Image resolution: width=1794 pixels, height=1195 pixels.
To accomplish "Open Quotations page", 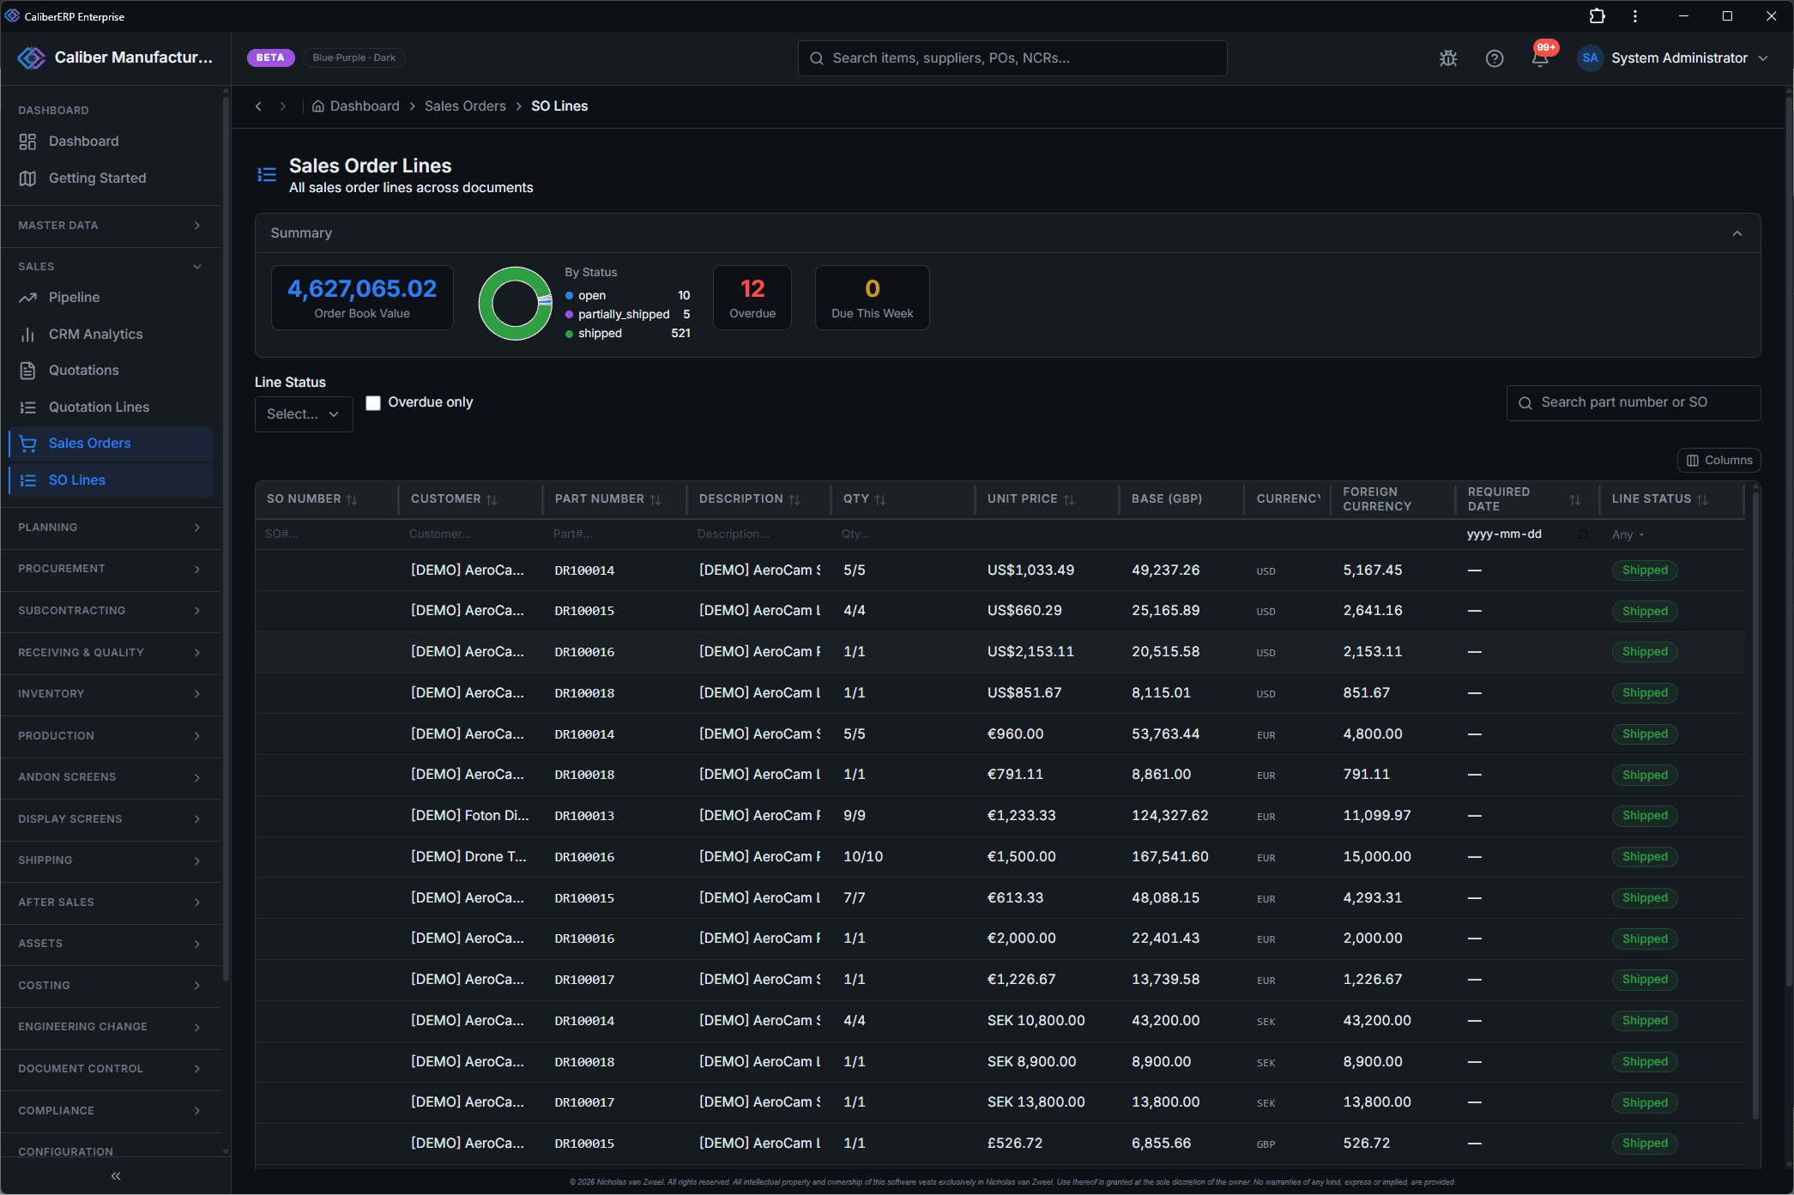I will [x=112, y=371].
